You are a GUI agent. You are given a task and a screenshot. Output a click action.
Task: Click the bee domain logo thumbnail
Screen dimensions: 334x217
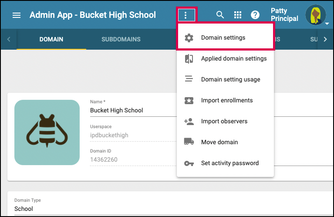(x=47, y=132)
